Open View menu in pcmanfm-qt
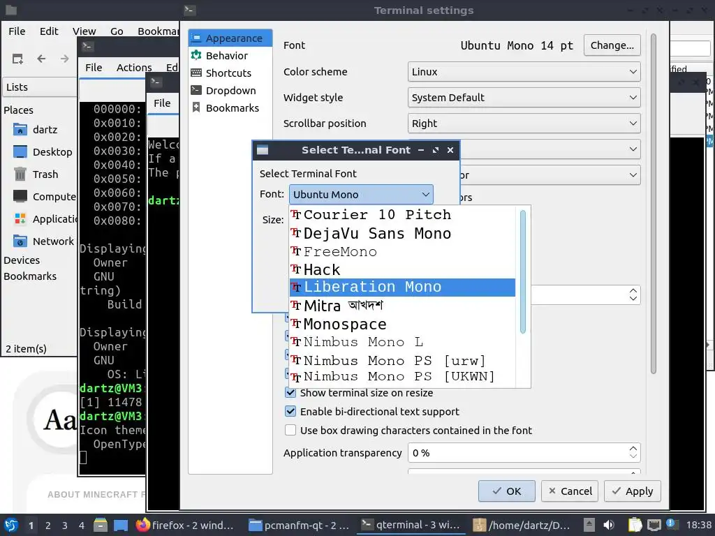This screenshot has height=536, width=715. pos(84,31)
